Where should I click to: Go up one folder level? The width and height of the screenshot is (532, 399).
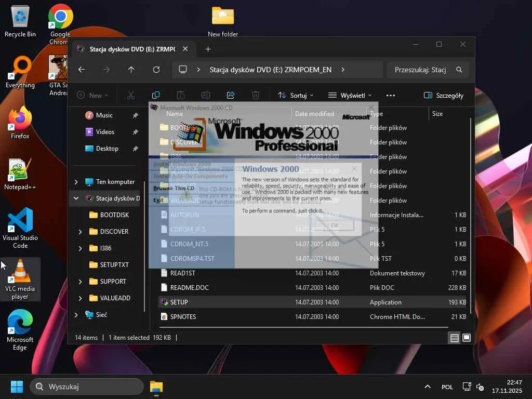(x=131, y=70)
